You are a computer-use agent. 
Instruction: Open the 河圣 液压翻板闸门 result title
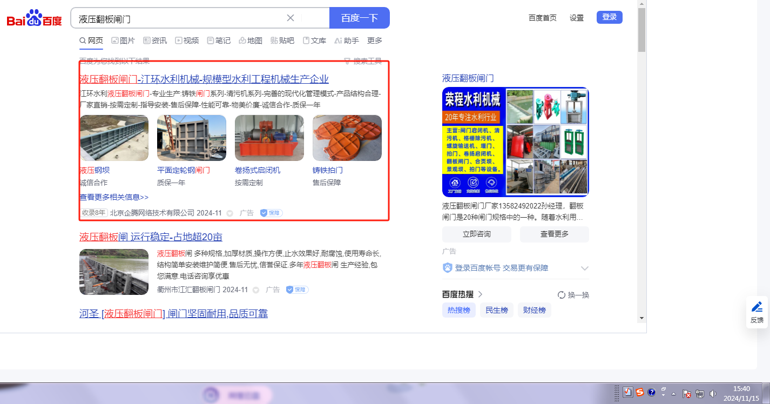173,314
